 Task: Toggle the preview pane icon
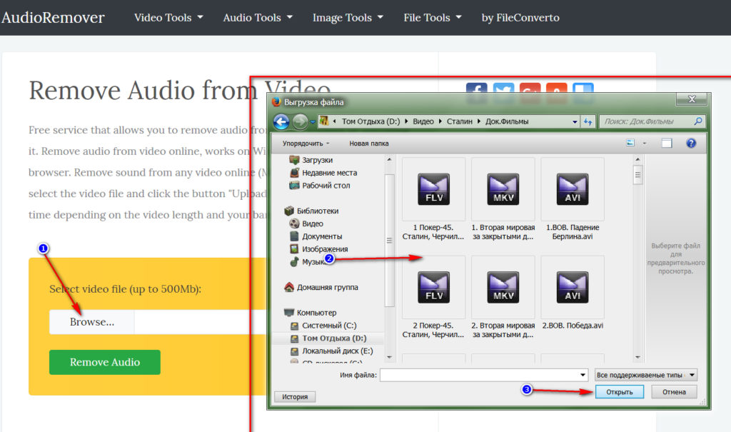(x=667, y=143)
